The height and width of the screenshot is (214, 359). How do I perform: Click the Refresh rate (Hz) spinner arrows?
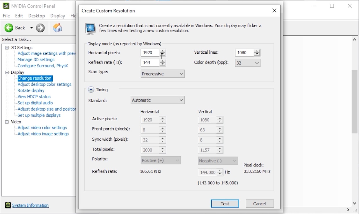[x=163, y=62]
